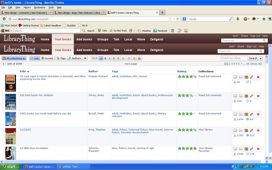Select display style E
Screen dimensions: 272x170
click(x=118, y=58)
